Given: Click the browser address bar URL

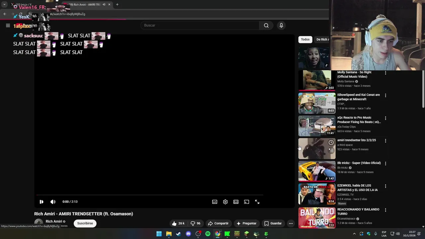Looking at the screenshot, I should [68, 14].
